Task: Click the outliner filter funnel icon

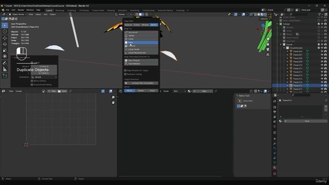Action: pos(320,14)
